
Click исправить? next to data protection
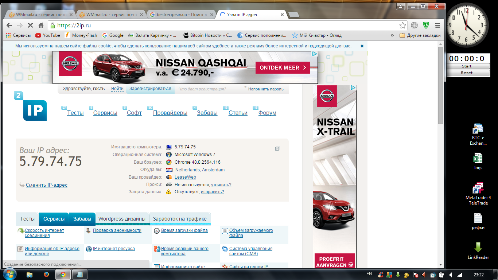pos(213,192)
